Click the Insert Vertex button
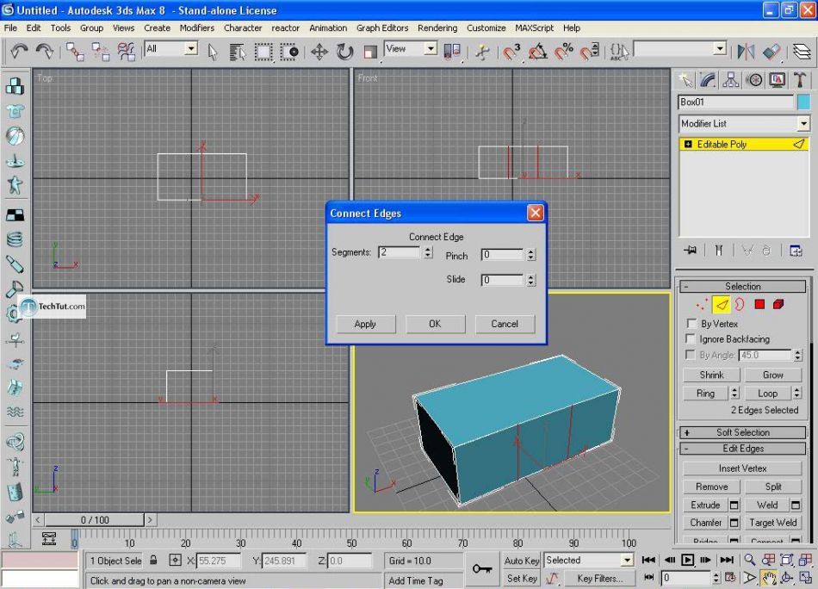Screen dimensions: 818x589 pyautogui.click(x=742, y=468)
